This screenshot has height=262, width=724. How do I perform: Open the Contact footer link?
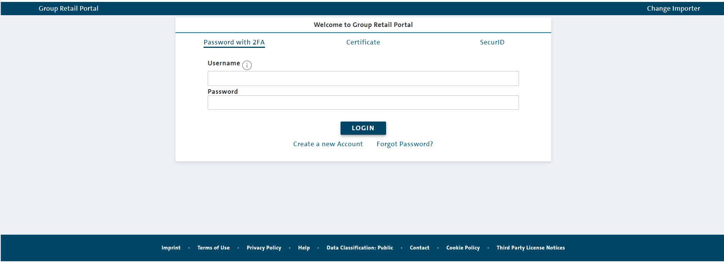coord(420,248)
